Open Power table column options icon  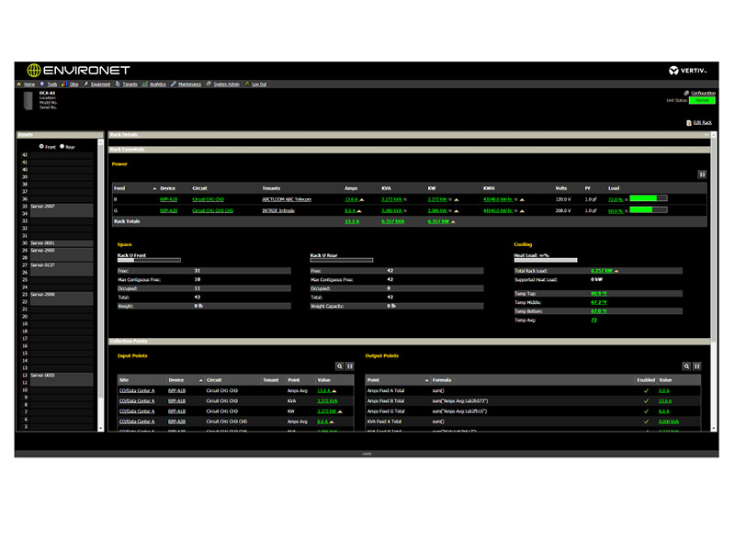(702, 174)
